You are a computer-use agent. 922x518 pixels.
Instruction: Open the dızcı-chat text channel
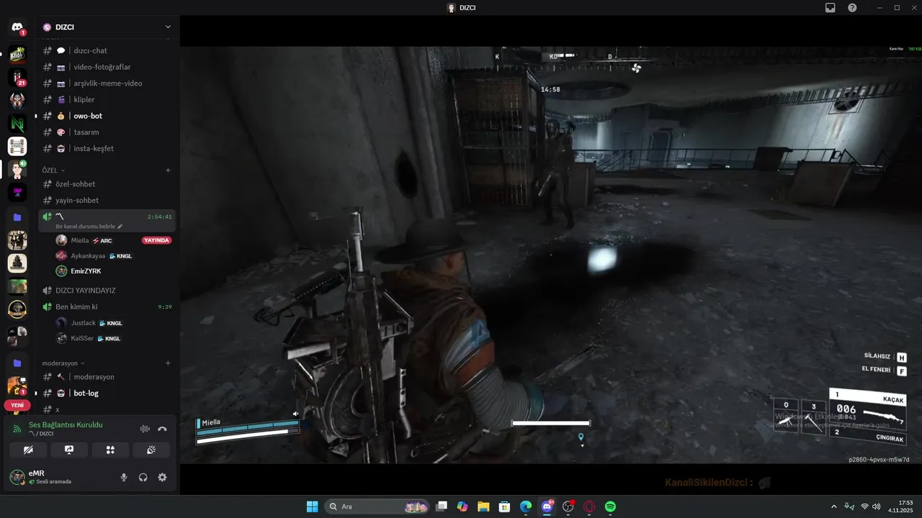107,50
